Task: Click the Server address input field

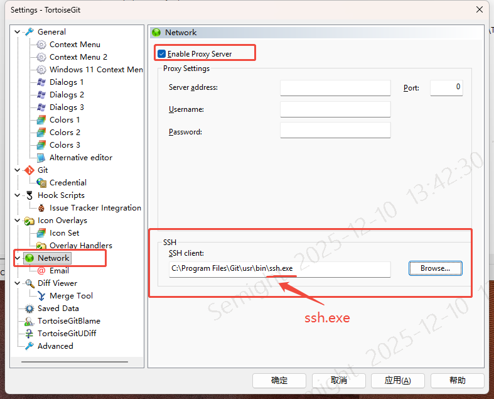Action: point(335,88)
